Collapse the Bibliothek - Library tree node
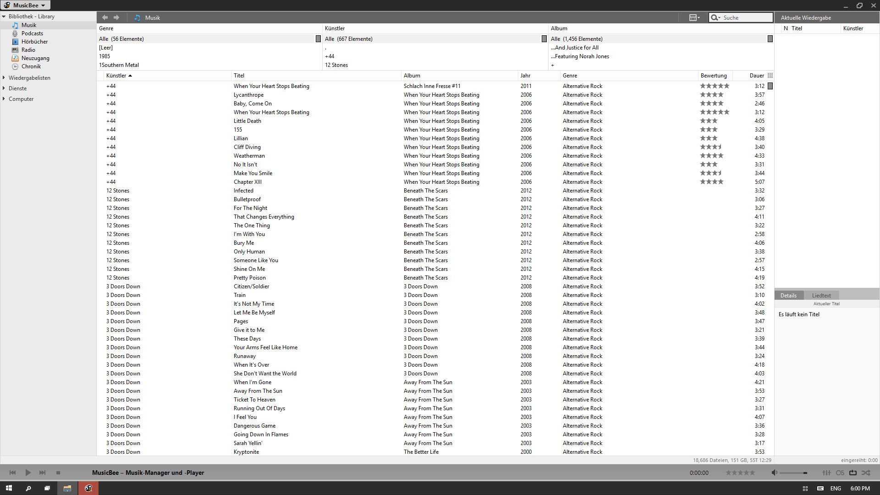 (x=4, y=16)
